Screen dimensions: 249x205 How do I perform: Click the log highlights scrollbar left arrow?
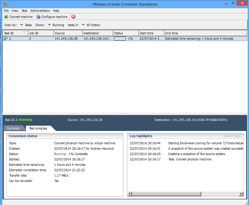click(130, 194)
